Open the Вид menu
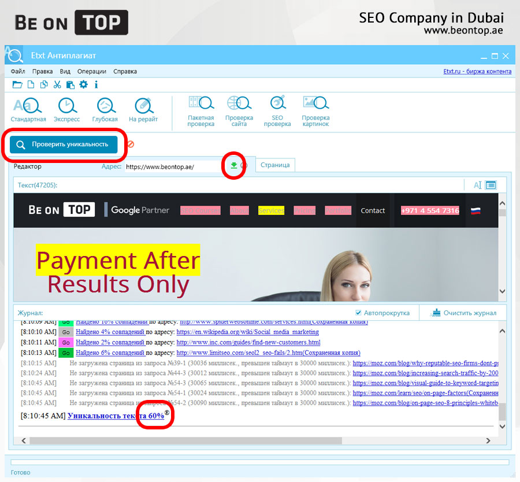Viewport: 520px width, 482px height. [x=65, y=71]
